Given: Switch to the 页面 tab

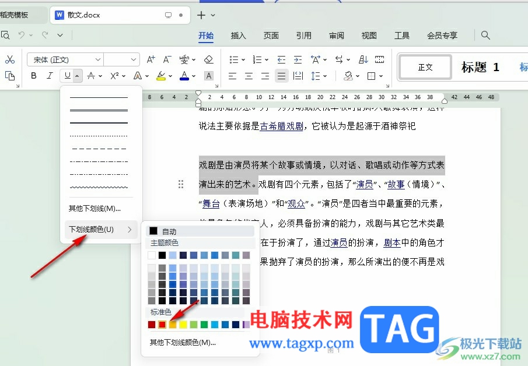Looking at the screenshot, I should (x=271, y=36).
